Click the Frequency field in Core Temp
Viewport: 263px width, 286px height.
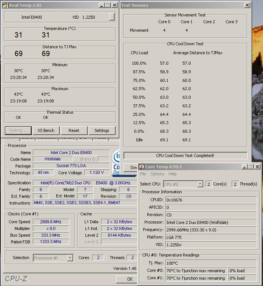point(211,230)
